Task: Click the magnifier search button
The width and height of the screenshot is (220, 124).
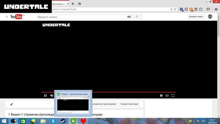Action: (137, 17)
